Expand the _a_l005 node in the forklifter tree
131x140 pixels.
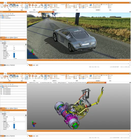pyautogui.click(x=1, y=87)
